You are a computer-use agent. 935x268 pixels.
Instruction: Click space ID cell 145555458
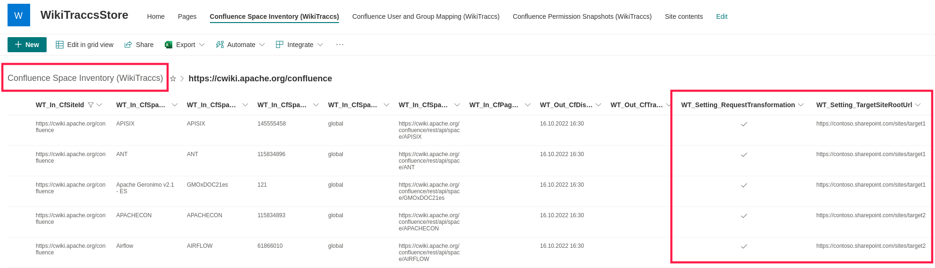point(272,124)
